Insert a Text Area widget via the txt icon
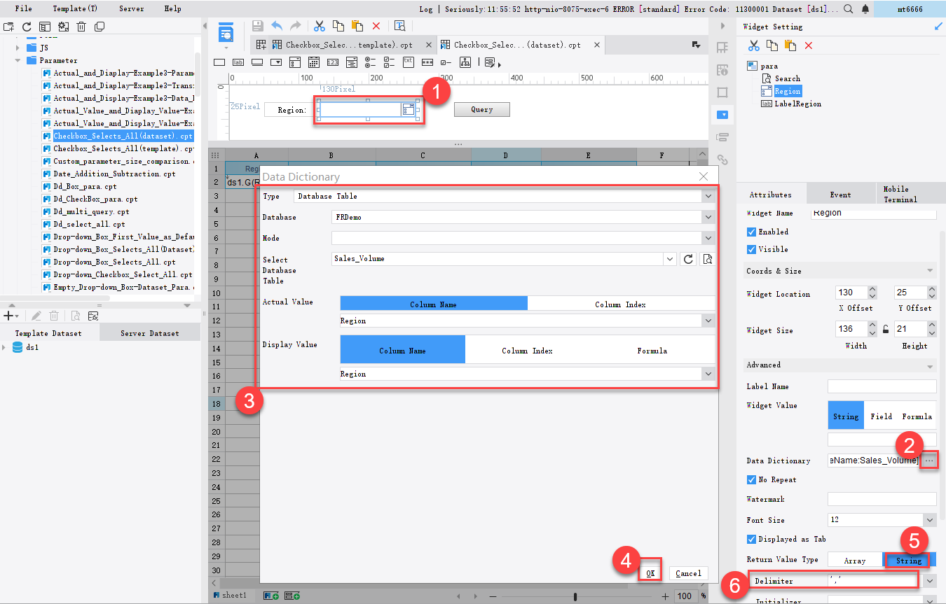Image resolution: width=946 pixels, height=604 pixels. pos(409,62)
